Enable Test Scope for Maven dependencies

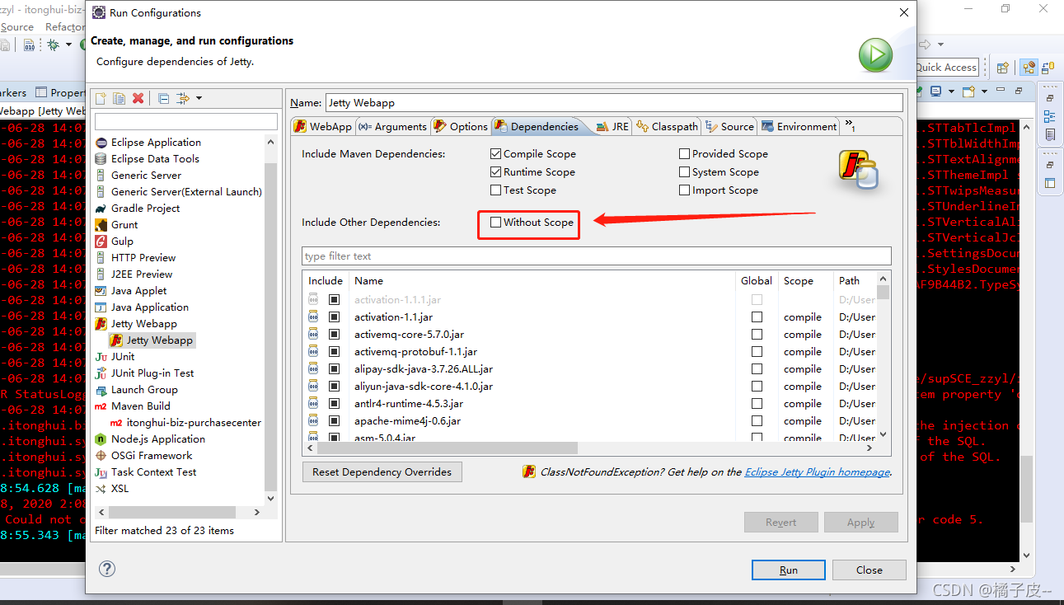495,190
